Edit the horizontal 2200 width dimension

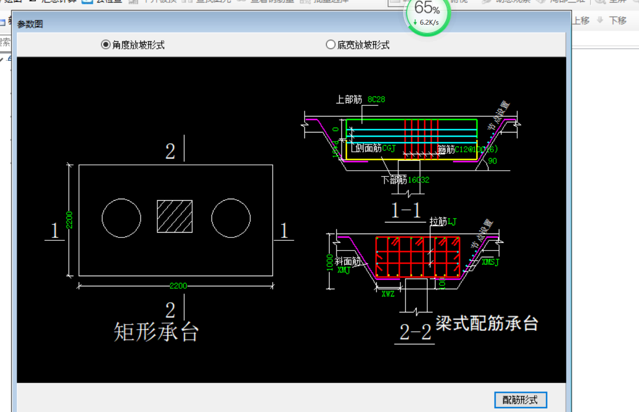[178, 286]
